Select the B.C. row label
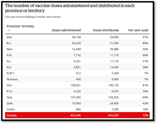Viewport: 157px width, 124px height. pos(9,43)
